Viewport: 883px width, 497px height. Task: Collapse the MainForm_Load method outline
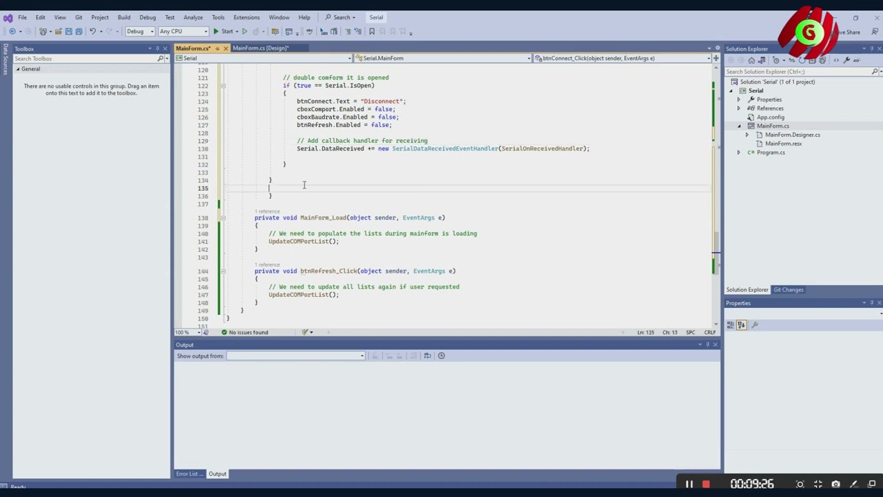(223, 217)
